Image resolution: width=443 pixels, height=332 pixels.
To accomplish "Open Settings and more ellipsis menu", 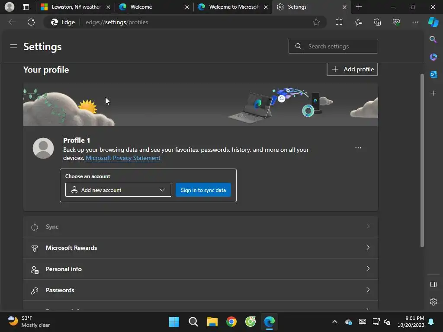I will [x=415, y=22].
